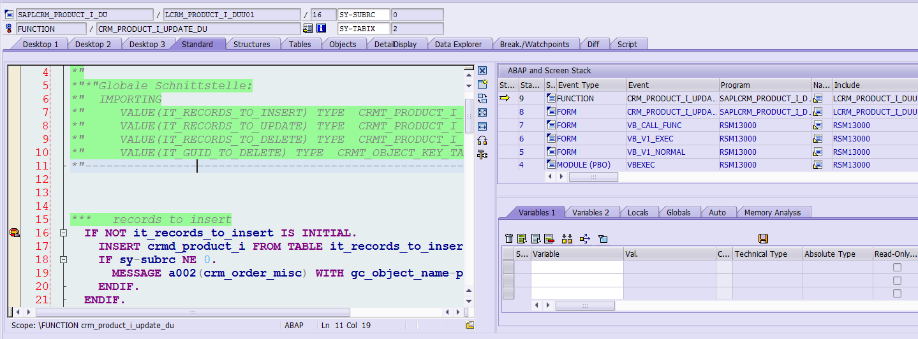The image size is (918, 339).
Task: Open the Break./Watchpoints tab
Action: coord(535,44)
